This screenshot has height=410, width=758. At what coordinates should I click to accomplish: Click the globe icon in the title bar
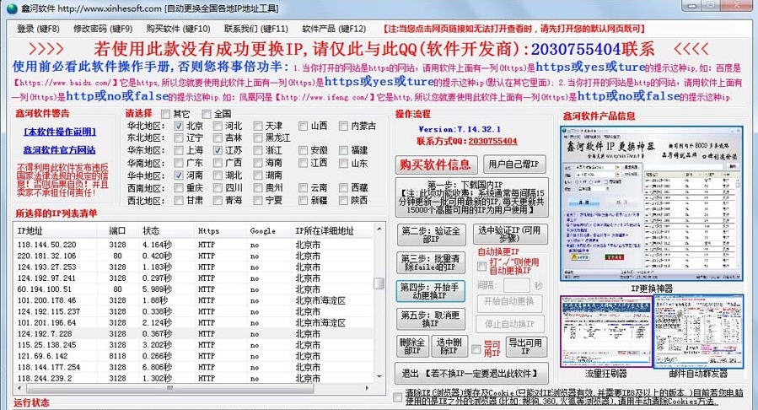[12, 8]
